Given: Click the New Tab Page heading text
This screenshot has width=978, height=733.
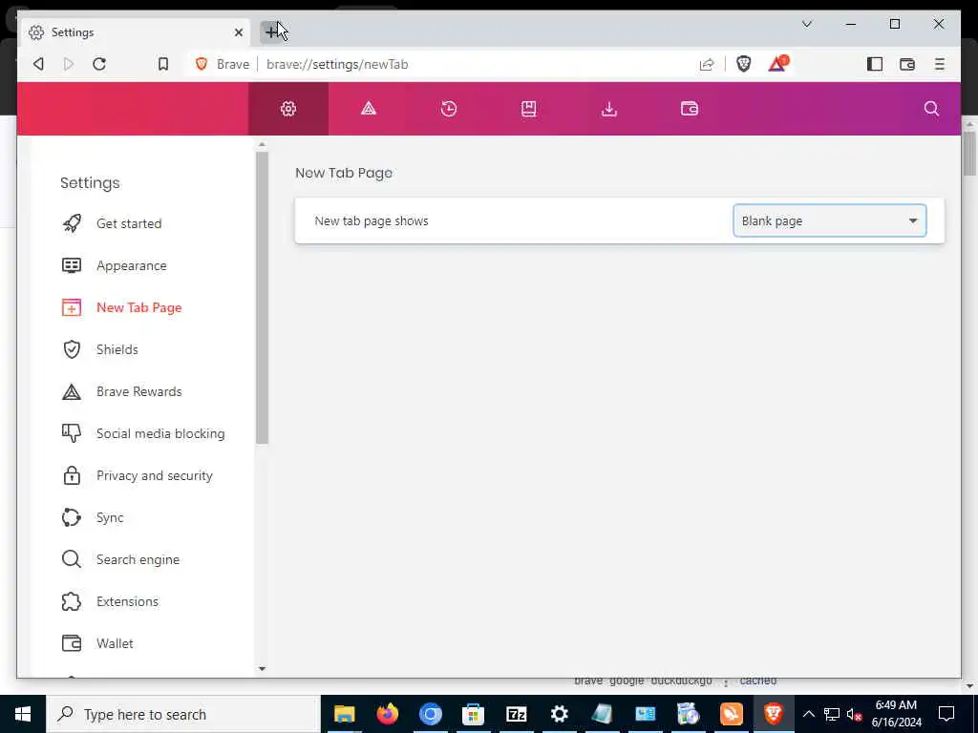Looking at the screenshot, I should pyautogui.click(x=344, y=173).
